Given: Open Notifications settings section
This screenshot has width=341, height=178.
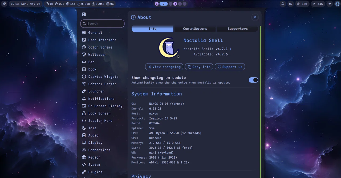Looking at the screenshot, I should point(102,99).
